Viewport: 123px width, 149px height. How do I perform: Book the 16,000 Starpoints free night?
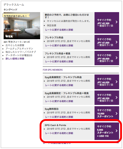[x=107, y=113]
